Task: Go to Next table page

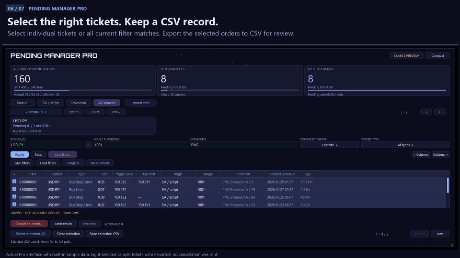Action: (440, 234)
